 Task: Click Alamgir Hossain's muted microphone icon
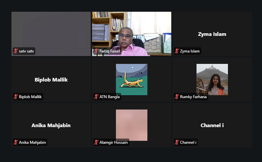(x=96, y=142)
